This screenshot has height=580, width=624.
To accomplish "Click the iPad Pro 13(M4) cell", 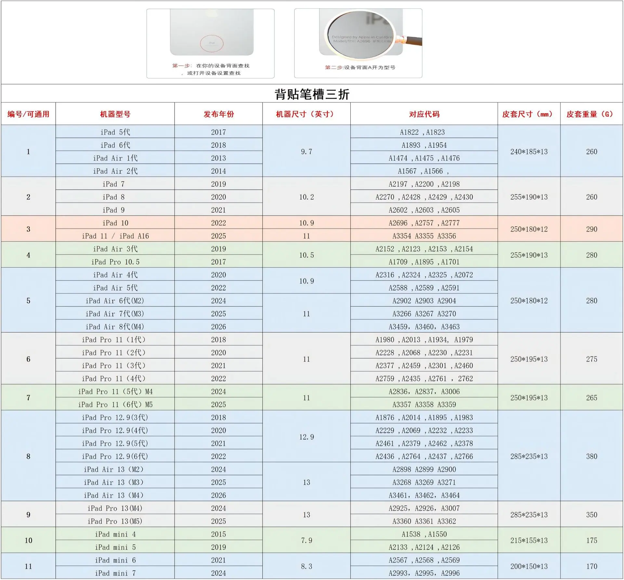I will point(115,508).
